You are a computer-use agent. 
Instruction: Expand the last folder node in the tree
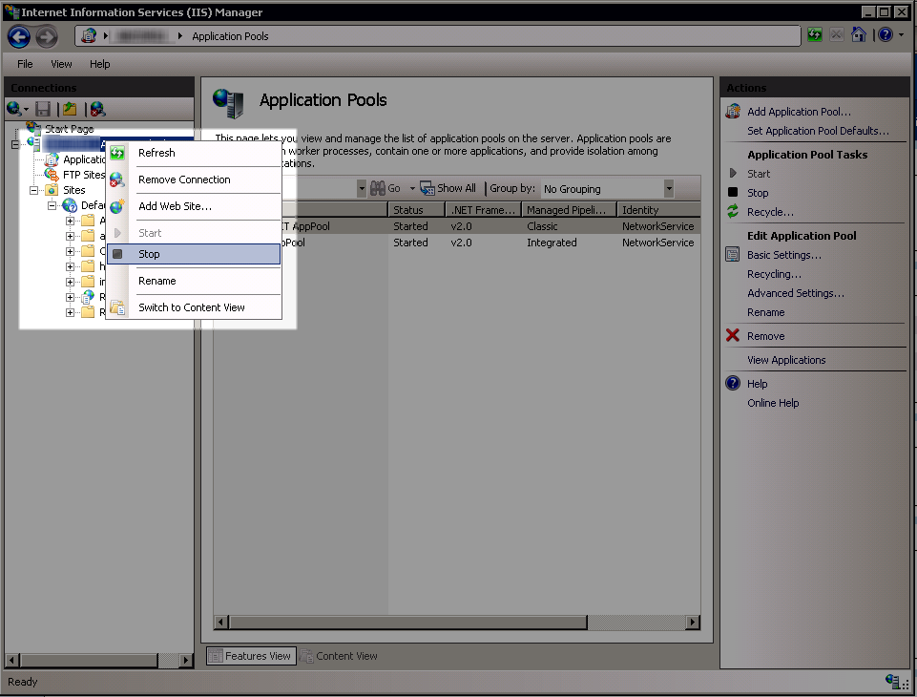tap(71, 312)
